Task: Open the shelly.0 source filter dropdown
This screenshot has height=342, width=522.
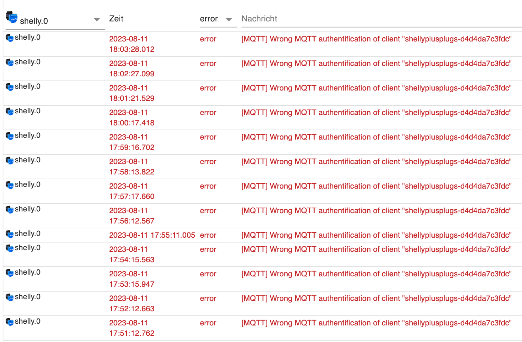Action: pos(97,20)
